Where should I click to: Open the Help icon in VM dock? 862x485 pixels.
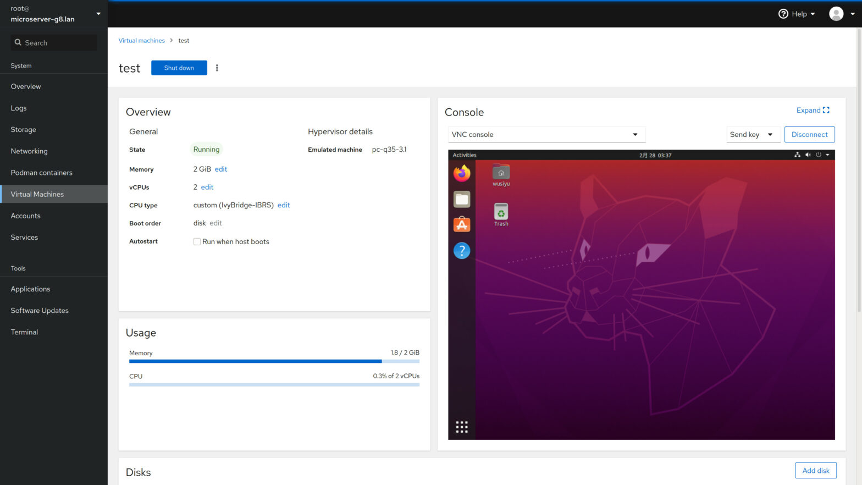tap(462, 251)
